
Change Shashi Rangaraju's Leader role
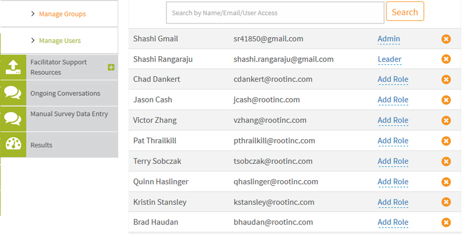tap(389, 59)
